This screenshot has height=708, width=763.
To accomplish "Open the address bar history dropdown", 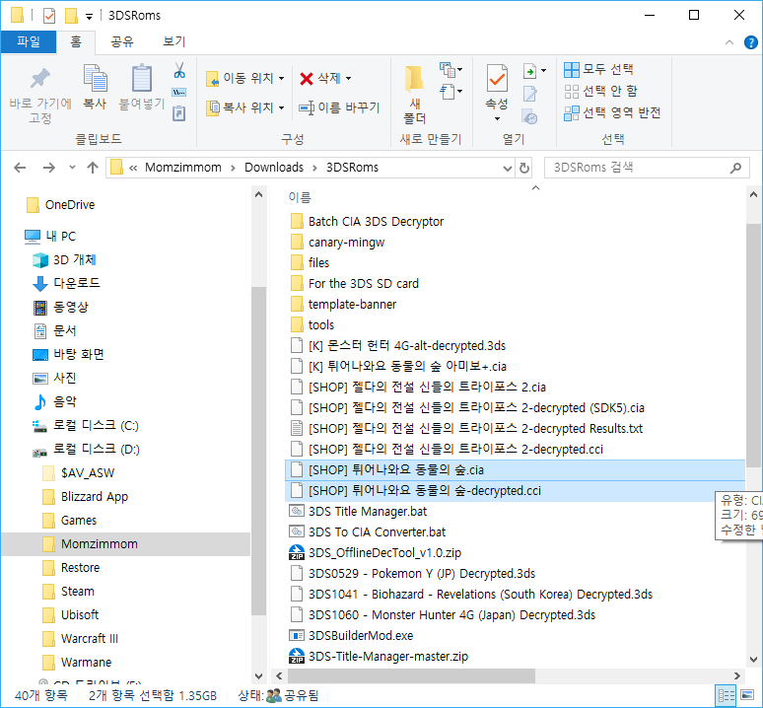I will (507, 168).
